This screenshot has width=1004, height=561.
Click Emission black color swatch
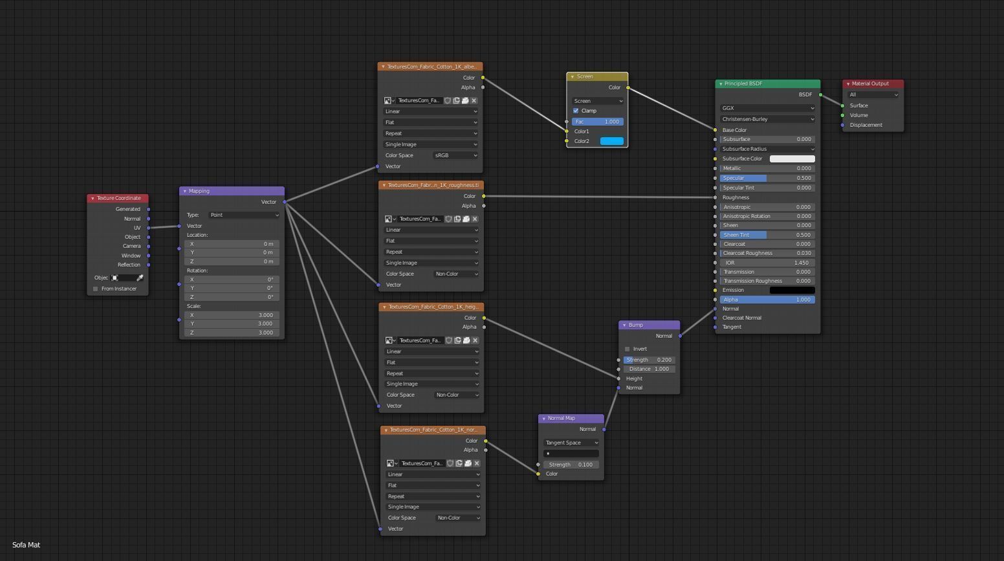[x=792, y=290]
